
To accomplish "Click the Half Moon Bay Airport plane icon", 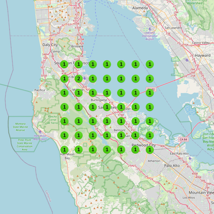I will click(x=40, y=132).
